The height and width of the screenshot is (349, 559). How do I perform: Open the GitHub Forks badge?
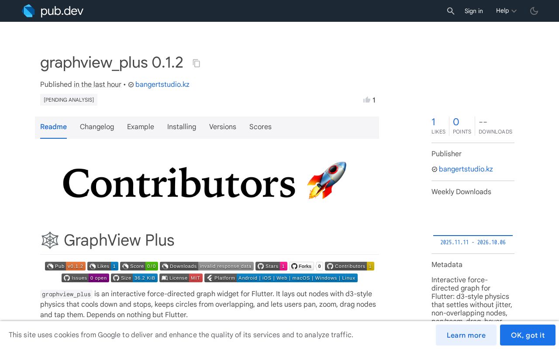(306, 266)
